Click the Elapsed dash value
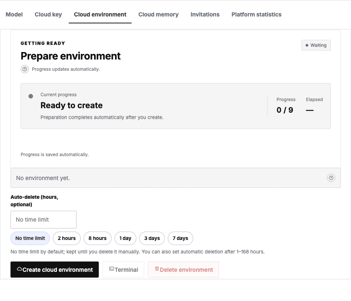351x301 pixels. [x=310, y=110]
